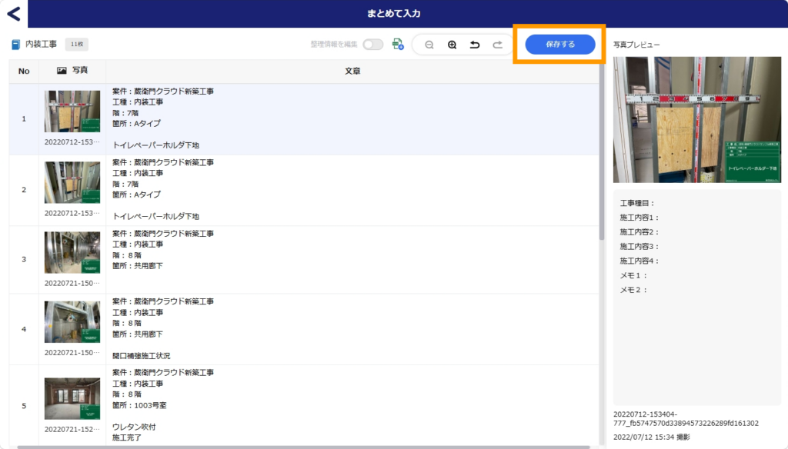This screenshot has width=788, height=449.
Task: Click the 11枚 photo count badge
Action: (x=77, y=44)
